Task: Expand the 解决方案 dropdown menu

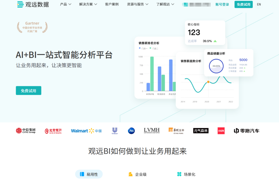Action: pos(88,4)
